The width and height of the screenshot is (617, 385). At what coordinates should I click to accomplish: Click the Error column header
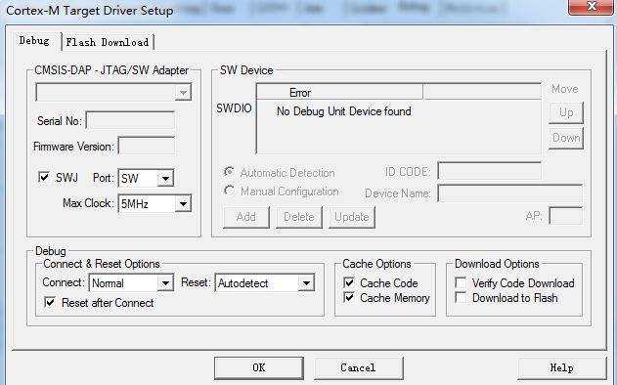pos(339,93)
